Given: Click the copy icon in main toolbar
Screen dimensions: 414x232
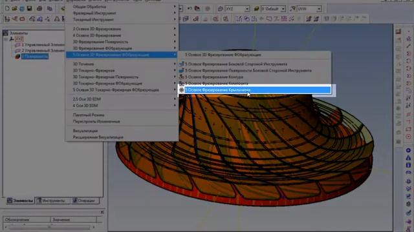Looking at the screenshot, I should [x=49, y=8].
